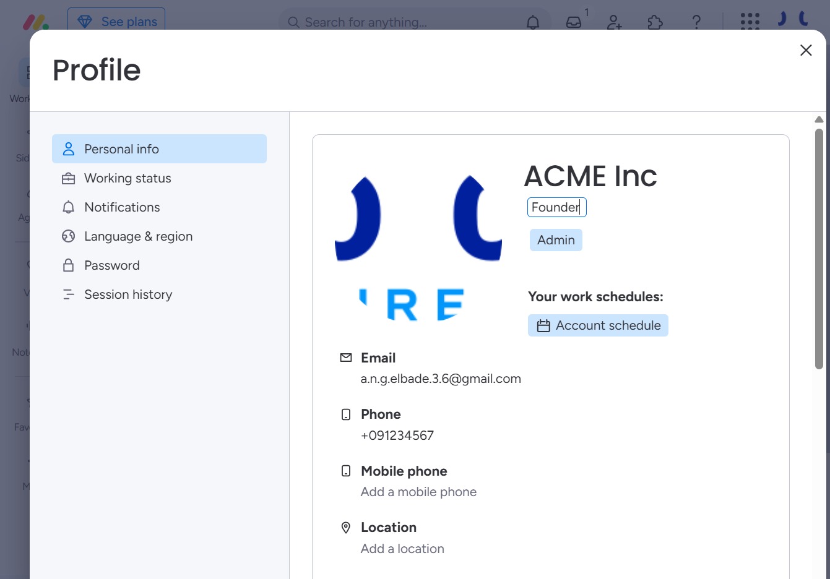The width and height of the screenshot is (830, 579).
Task: Open Session history
Action: point(159,294)
